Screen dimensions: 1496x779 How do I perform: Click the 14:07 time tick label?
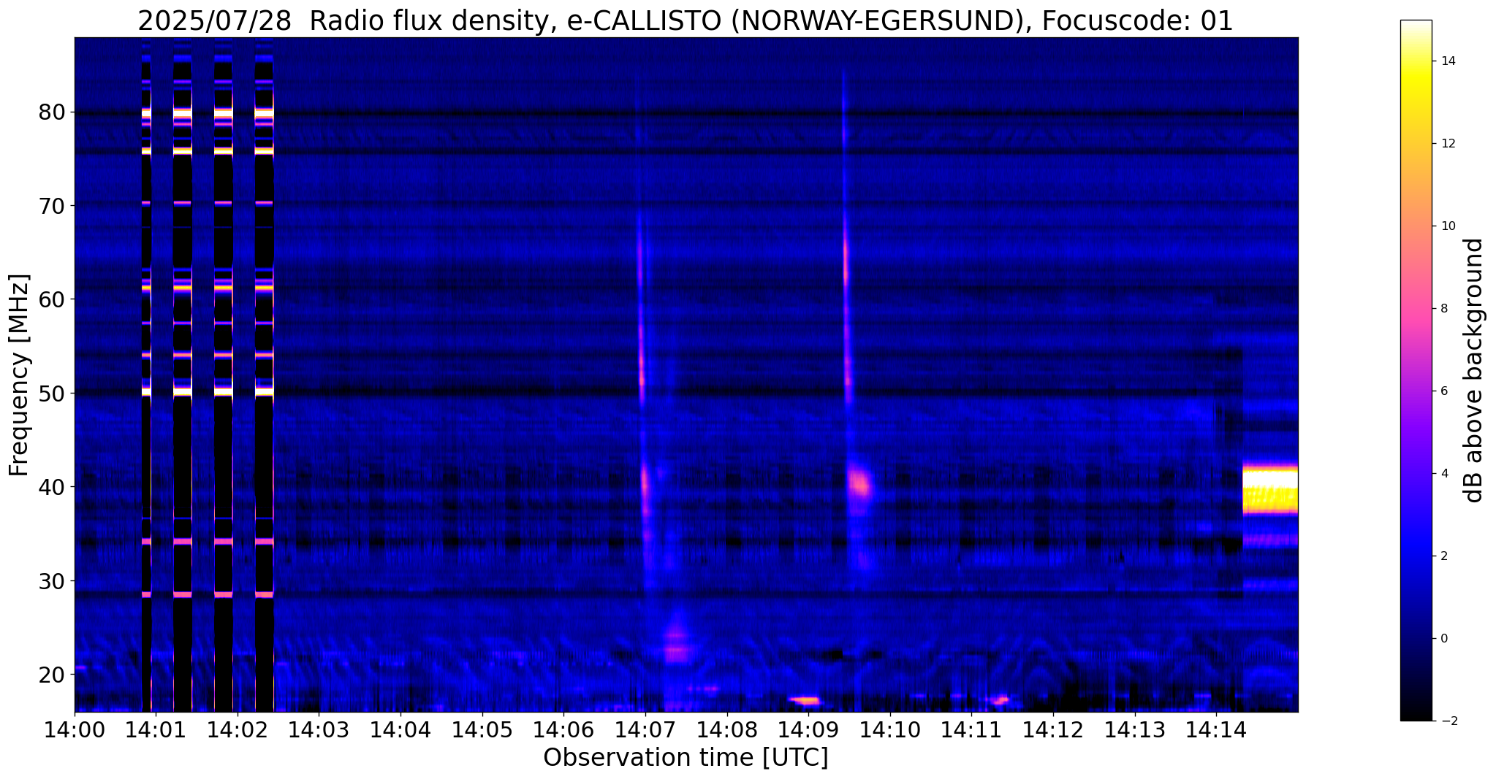[645, 729]
